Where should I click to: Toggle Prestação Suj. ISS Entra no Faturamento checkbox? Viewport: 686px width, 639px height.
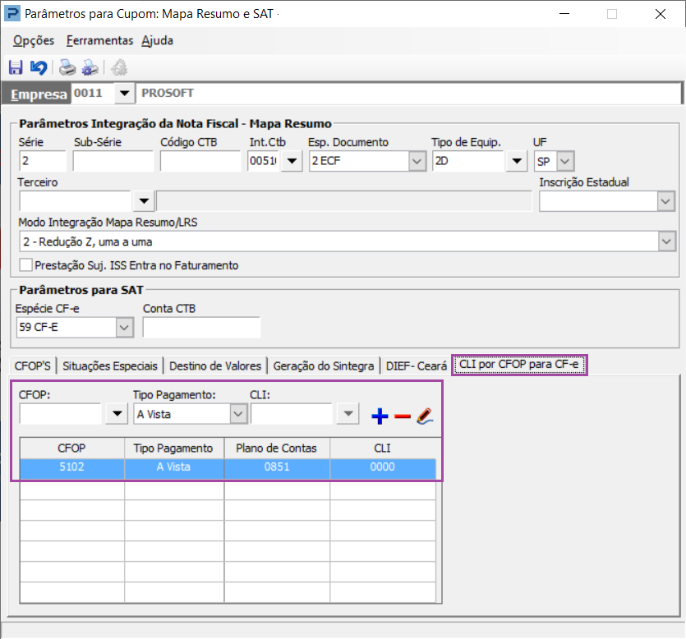pyautogui.click(x=25, y=265)
